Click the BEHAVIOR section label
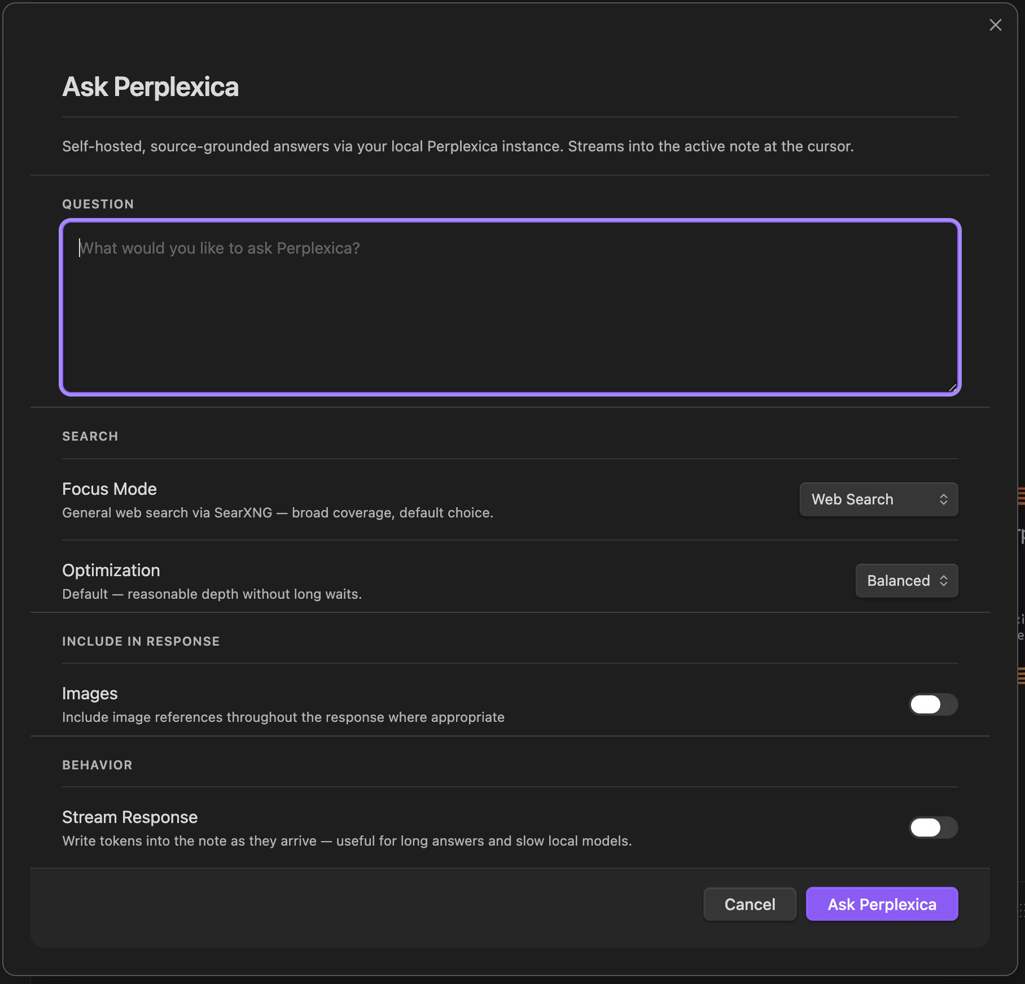This screenshot has height=984, width=1025. tap(97, 765)
